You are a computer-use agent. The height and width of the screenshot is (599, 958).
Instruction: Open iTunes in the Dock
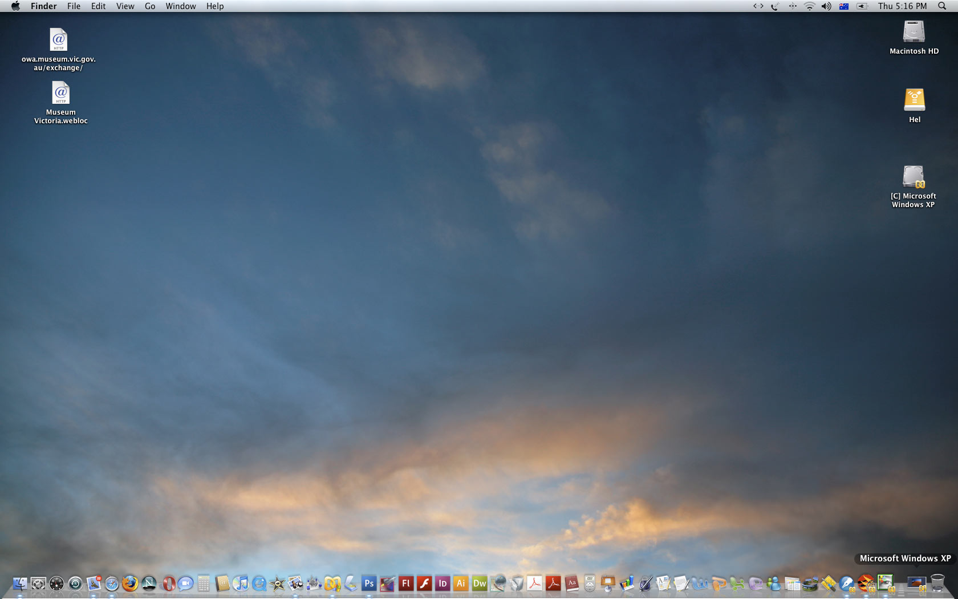pos(241,584)
